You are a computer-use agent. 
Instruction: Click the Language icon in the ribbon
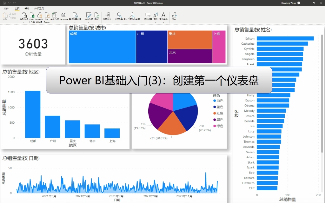click(156, 15)
